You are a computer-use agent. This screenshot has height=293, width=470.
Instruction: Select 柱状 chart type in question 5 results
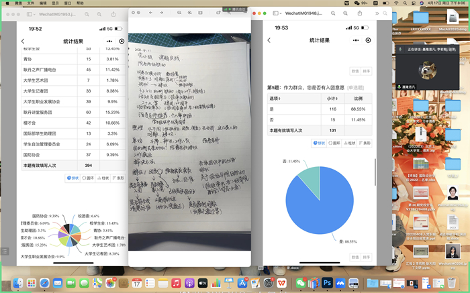349,143
